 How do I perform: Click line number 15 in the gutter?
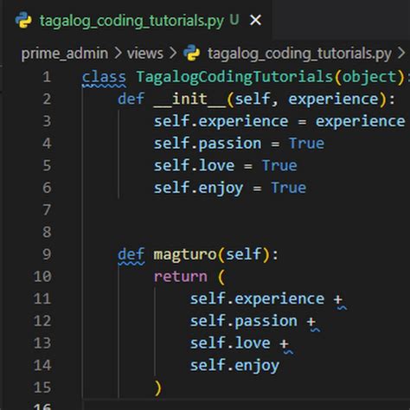[42, 388]
